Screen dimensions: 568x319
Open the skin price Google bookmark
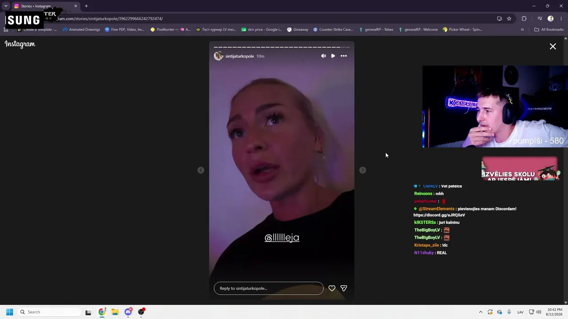click(x=261, y=30)
